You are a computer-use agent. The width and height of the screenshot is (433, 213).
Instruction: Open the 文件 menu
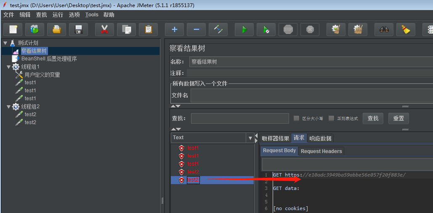pos(8,15)
